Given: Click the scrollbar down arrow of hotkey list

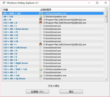Looking at the screenshot, I should tap(106, 79).
